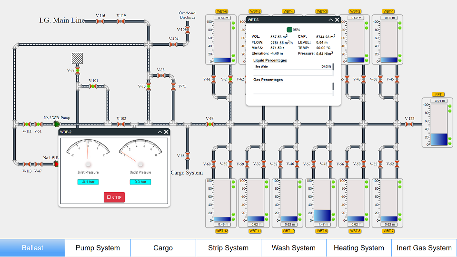Toggle sea chest valve V-73
The height and width of the screenshot is (257, 457).
coord(78,70)
